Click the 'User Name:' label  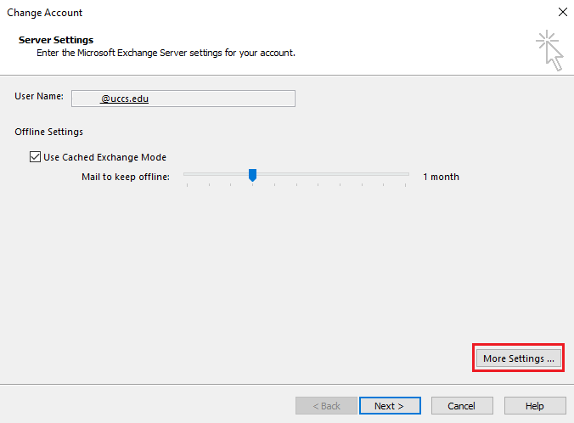click(x=39, y=96)
